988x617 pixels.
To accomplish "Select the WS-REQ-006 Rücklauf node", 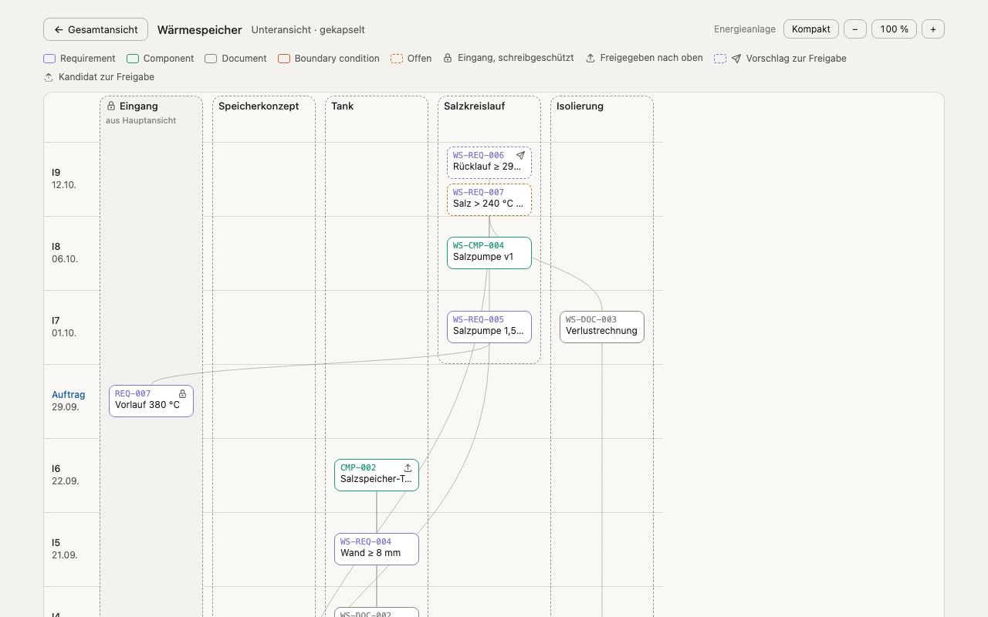I will point(489,163).
